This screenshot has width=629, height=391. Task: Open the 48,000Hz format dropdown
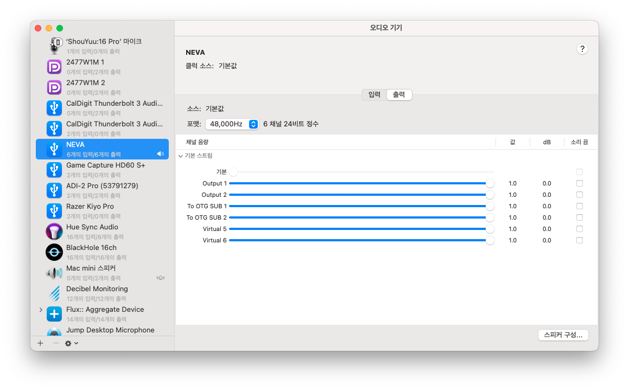click(232, 124)
